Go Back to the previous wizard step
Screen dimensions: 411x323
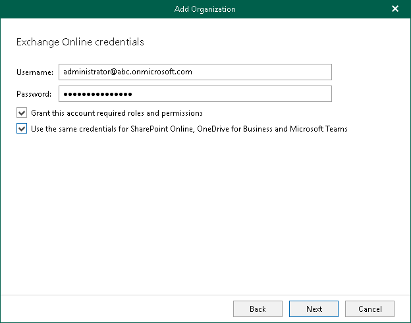pyautogui.click(x=258, y=309)
